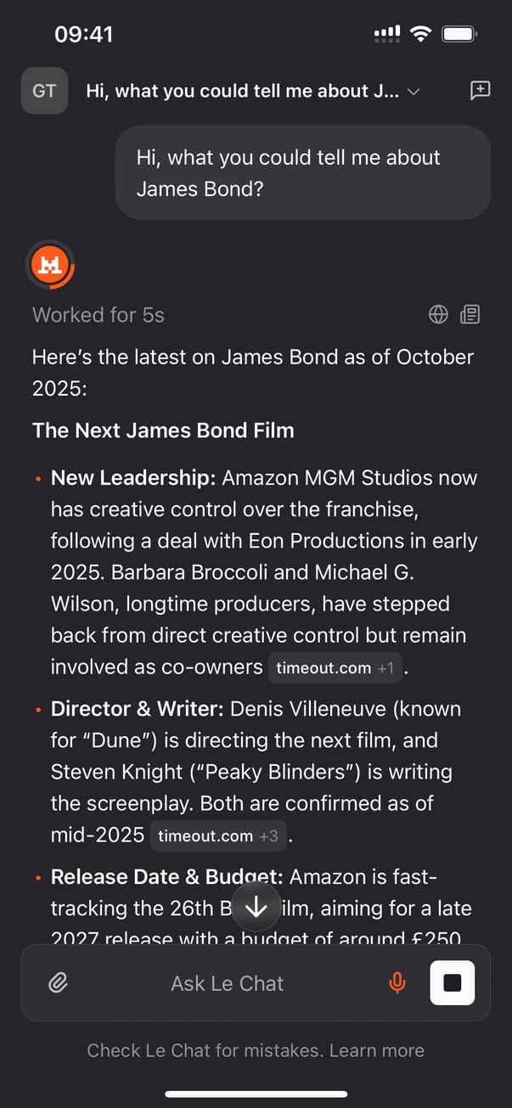Tap the GT profile avatar

coord(44,91)
